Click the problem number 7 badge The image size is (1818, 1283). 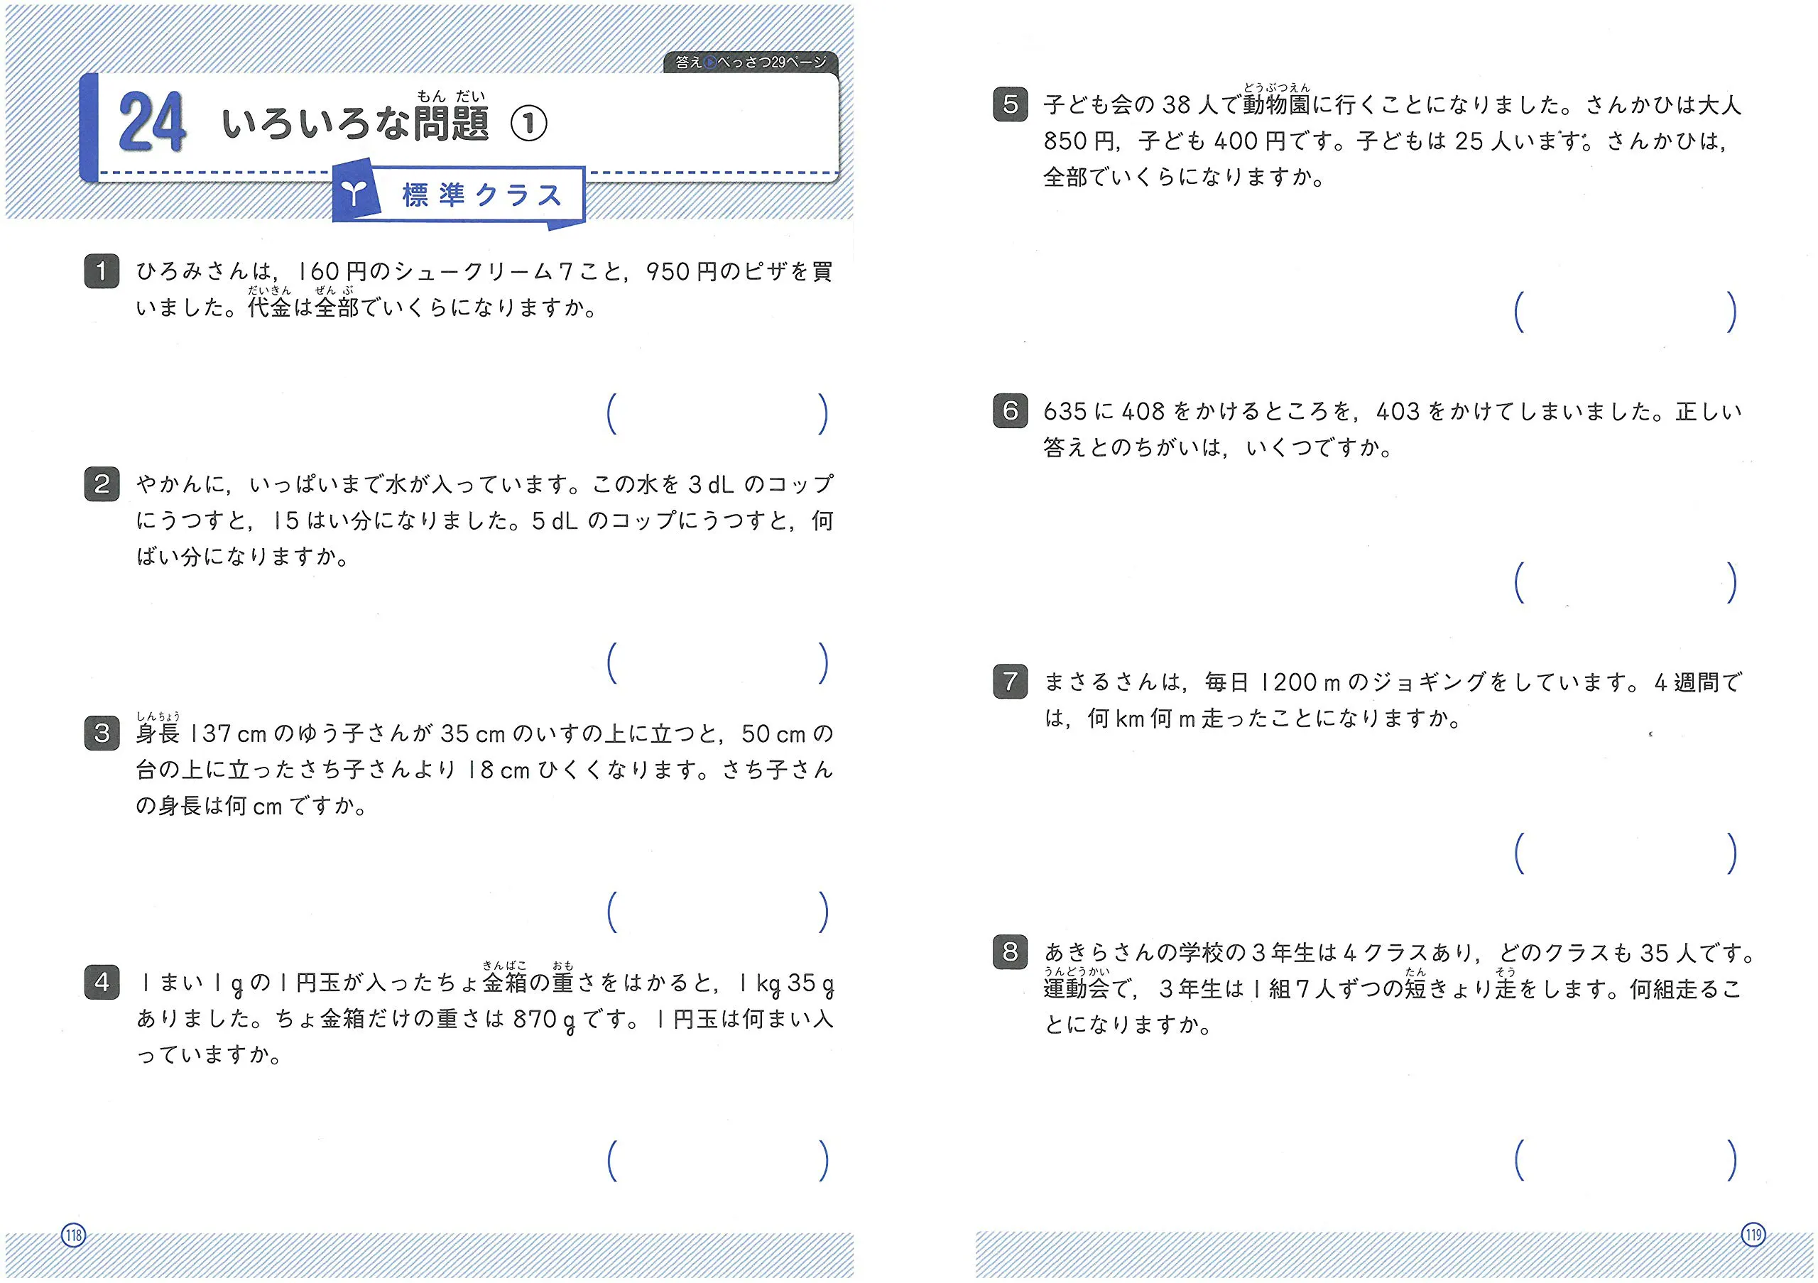click(x=1011, y=682)
